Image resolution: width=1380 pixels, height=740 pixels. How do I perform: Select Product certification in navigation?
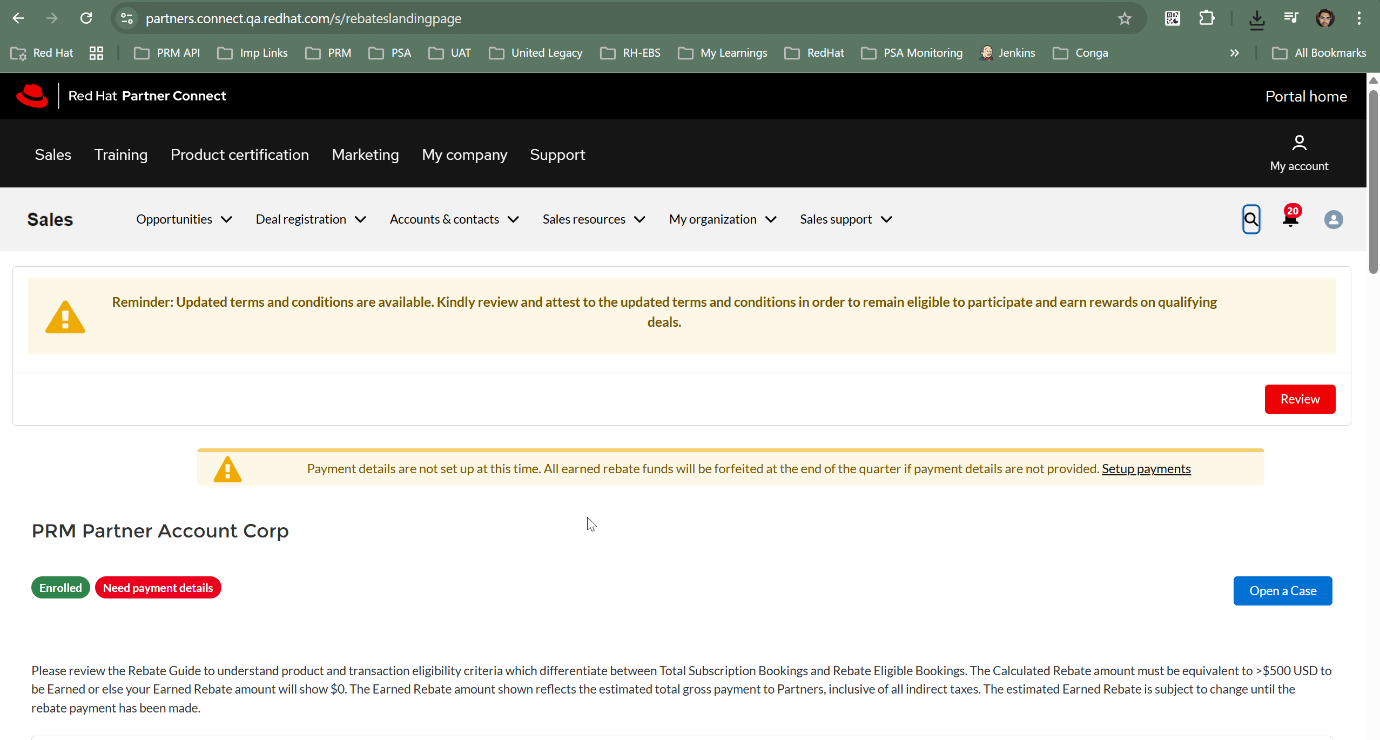[239, 154]
